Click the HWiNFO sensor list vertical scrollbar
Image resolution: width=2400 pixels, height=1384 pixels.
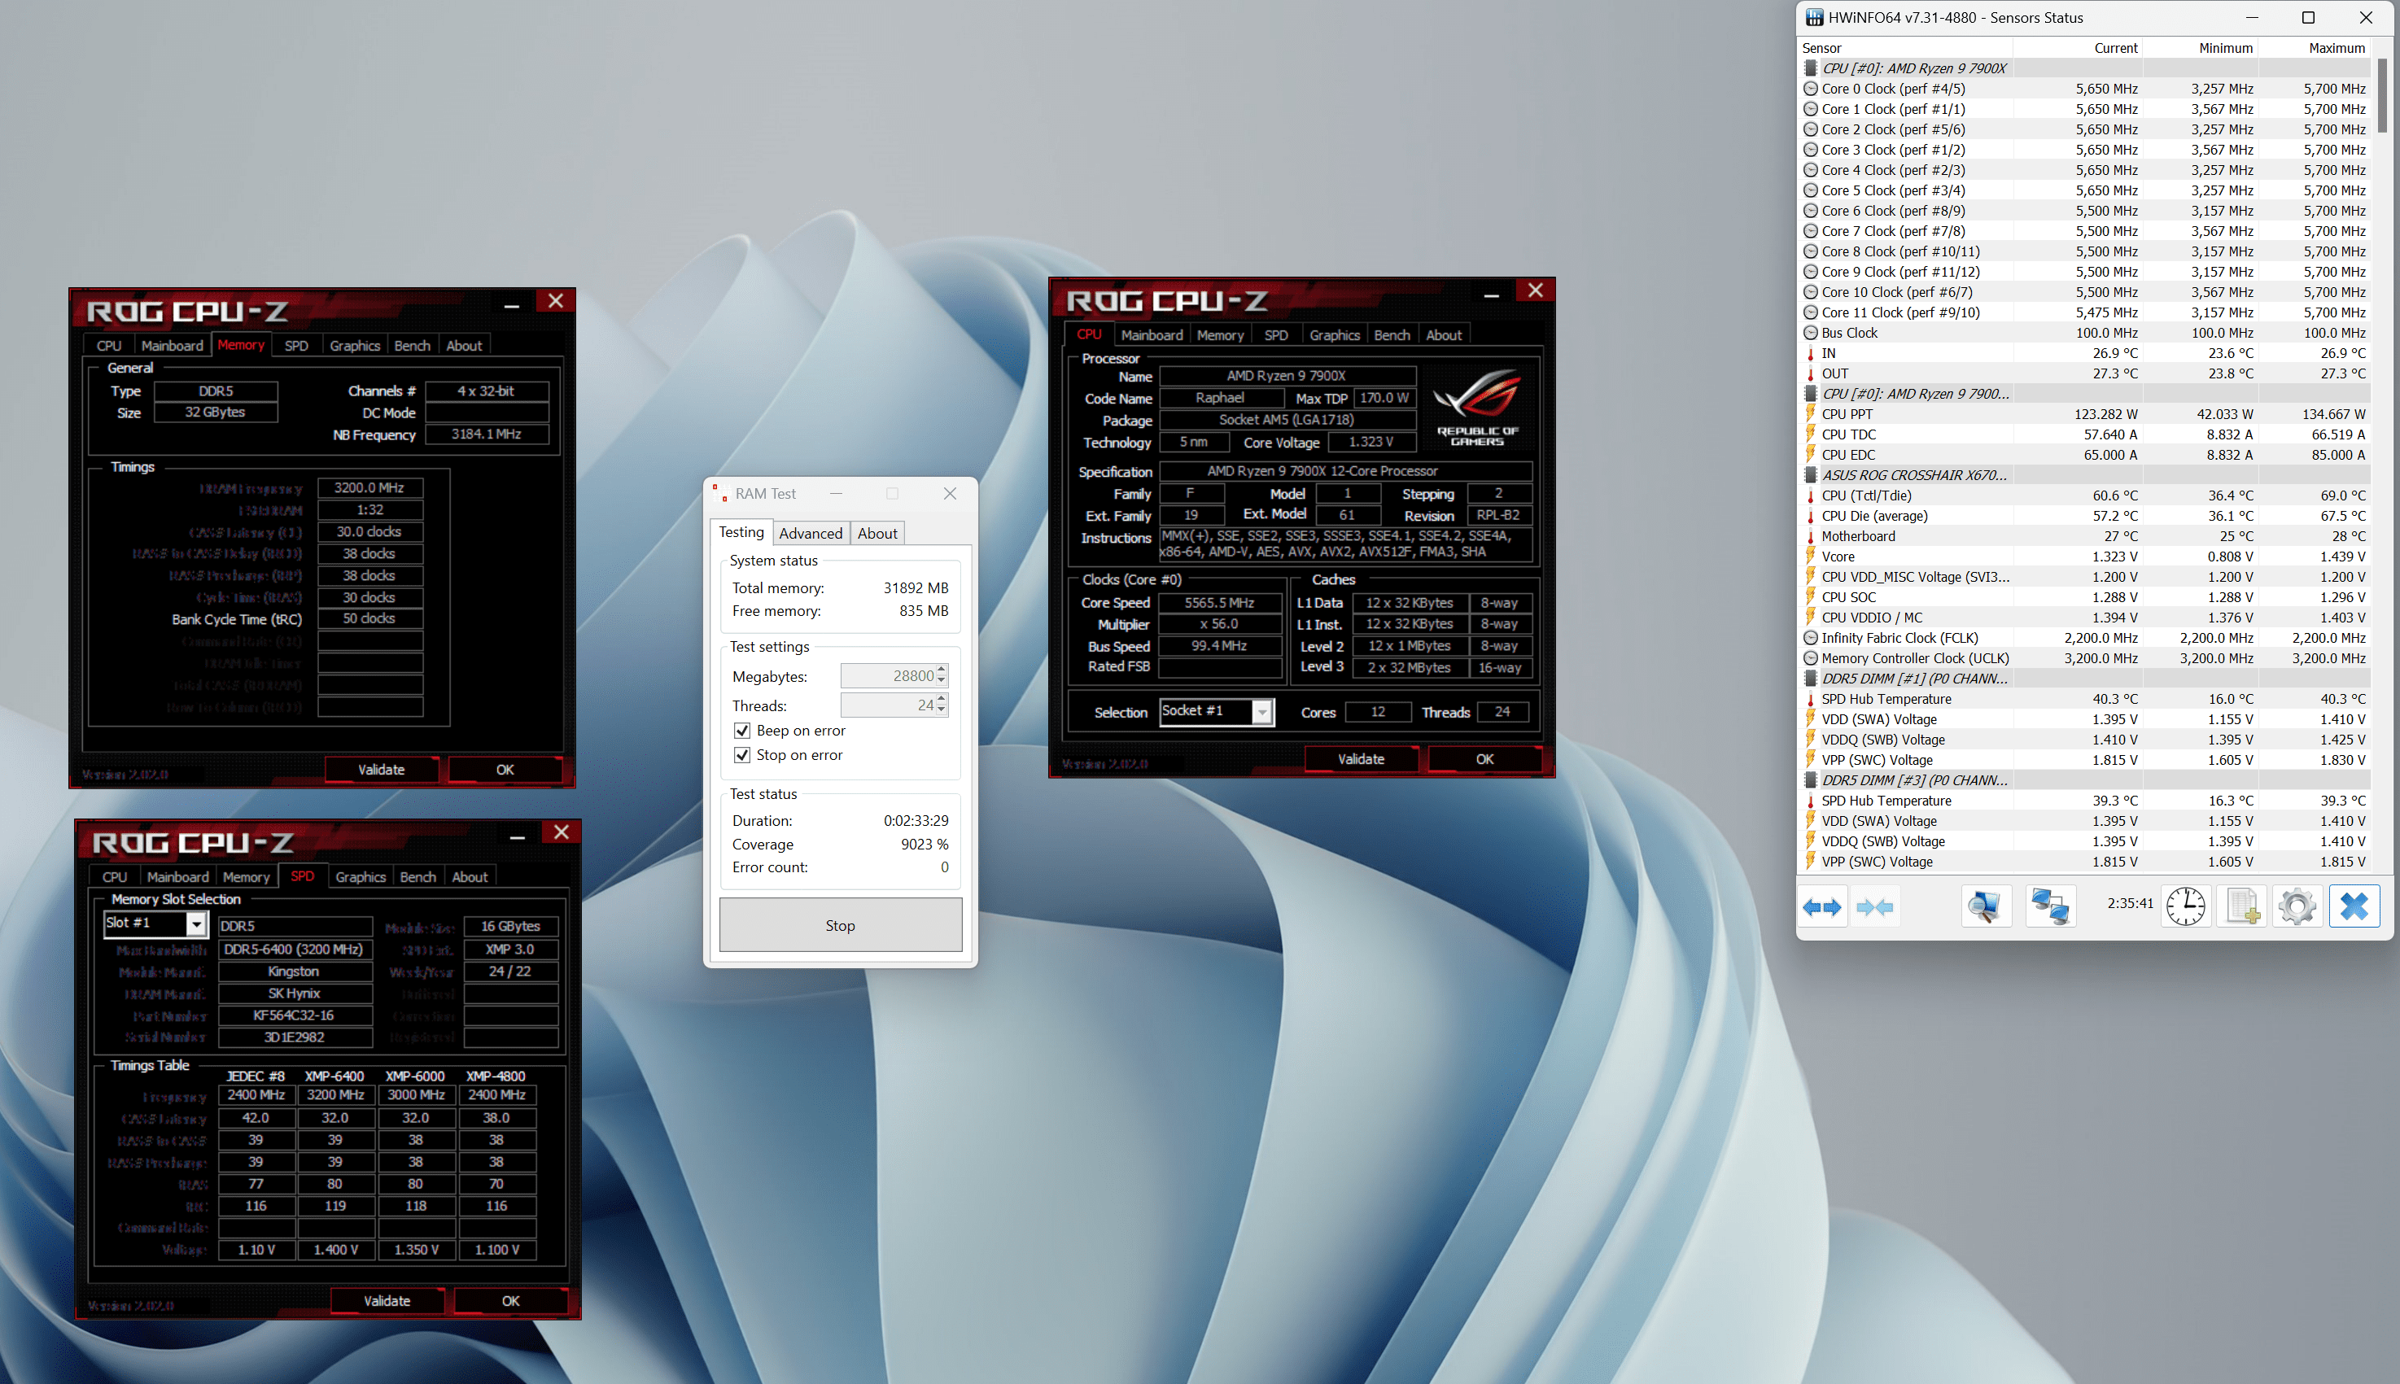point(2381,95)
